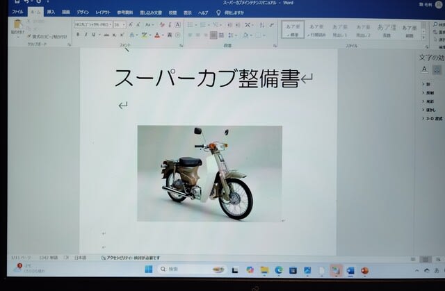Show or hide paragraph marks
The image size is (445, 291).
pyautogui.click(x=271, y=25)
